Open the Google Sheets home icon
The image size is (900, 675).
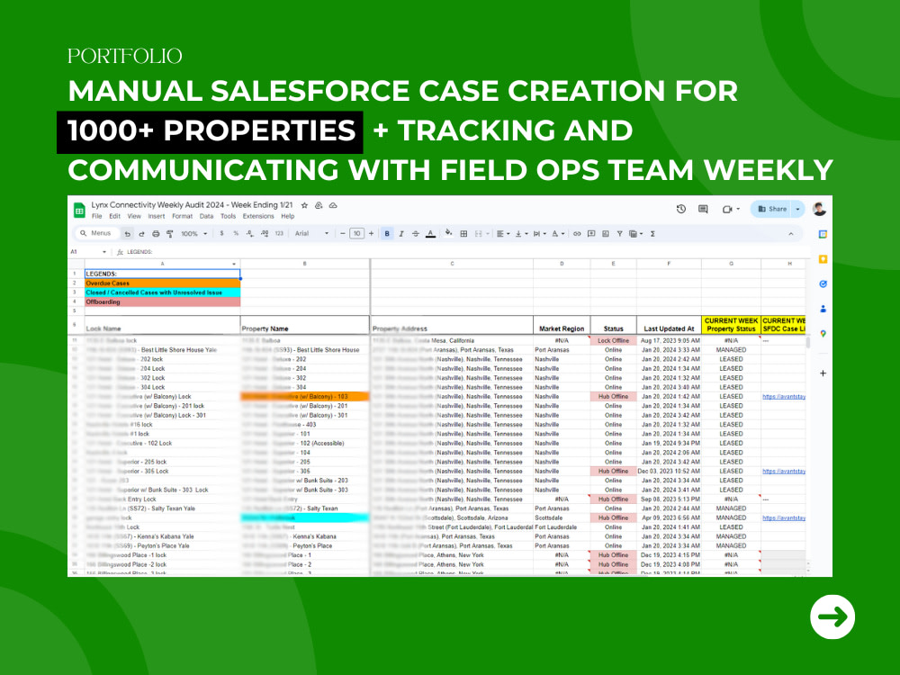[79, 211]
